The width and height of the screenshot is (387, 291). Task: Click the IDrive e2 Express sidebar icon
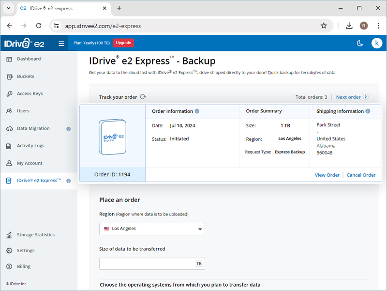pyautogui.click(x=9, y=181)
